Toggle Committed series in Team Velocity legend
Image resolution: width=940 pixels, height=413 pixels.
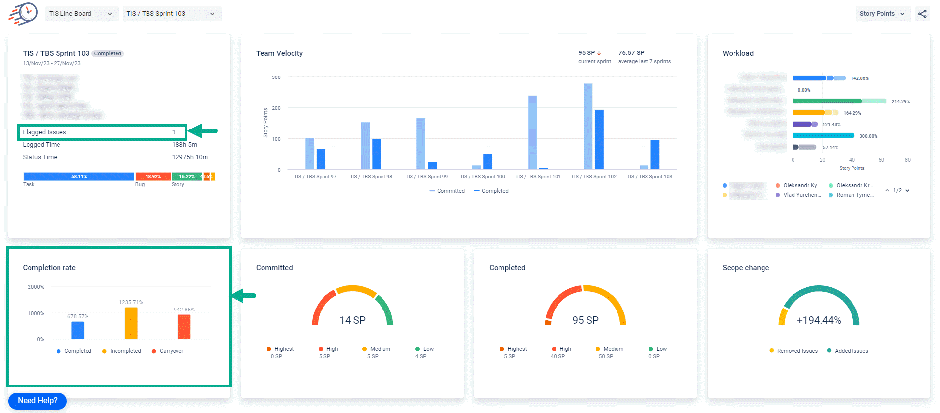(x=446, y=191)
